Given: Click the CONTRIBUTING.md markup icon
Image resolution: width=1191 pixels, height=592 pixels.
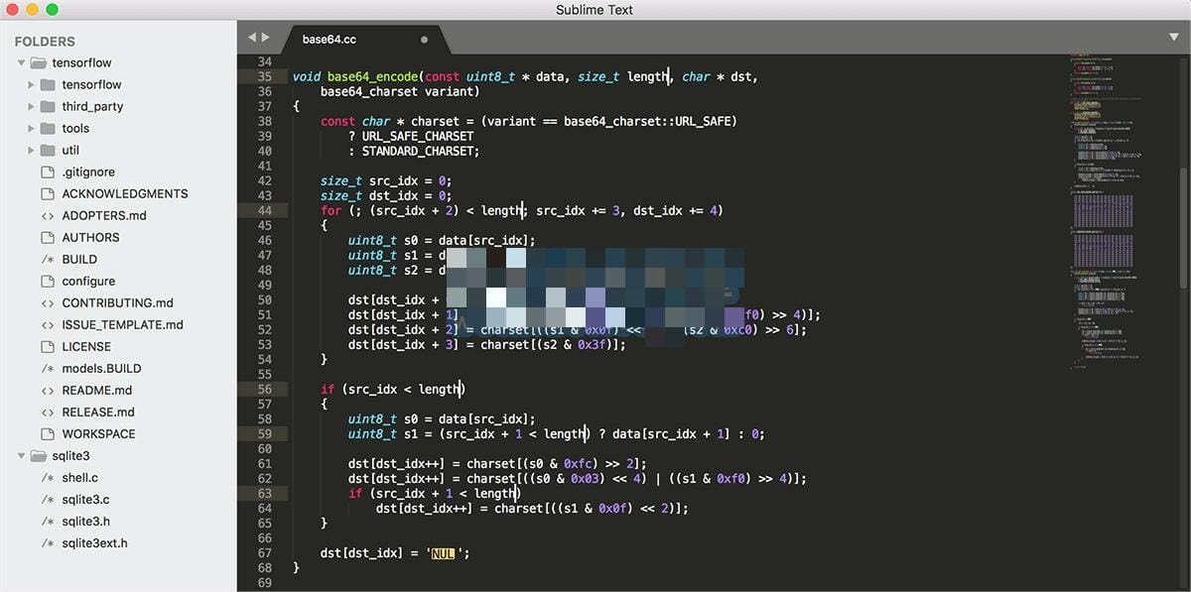Looking at the screenshot, I should coord(47,302).
